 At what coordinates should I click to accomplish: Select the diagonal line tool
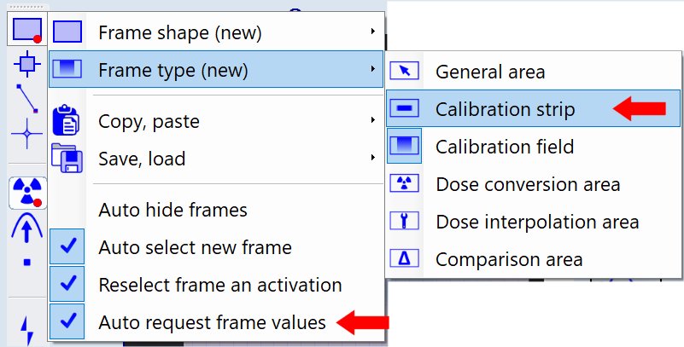(x=27, y=98)
